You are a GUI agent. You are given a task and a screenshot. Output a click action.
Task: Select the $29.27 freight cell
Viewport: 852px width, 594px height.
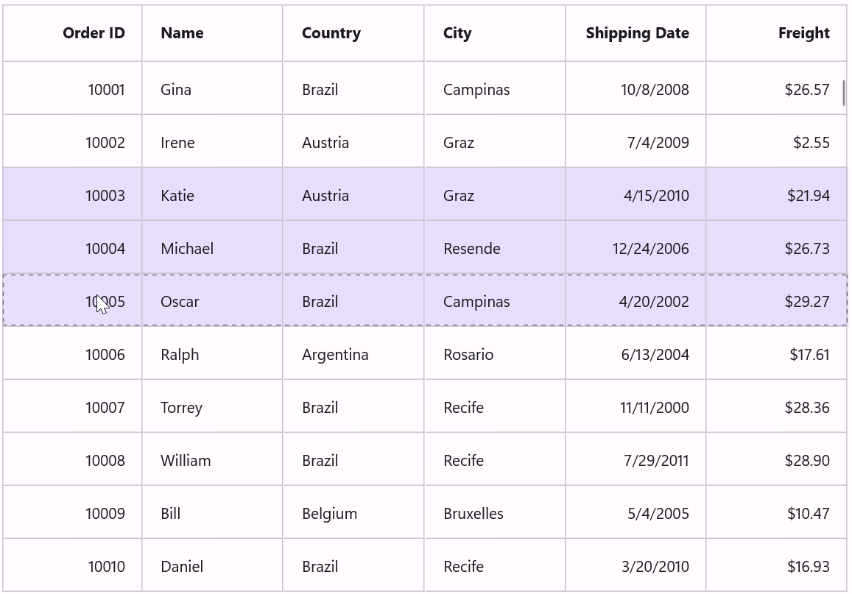pyautogui.click(x=776, y=301)
